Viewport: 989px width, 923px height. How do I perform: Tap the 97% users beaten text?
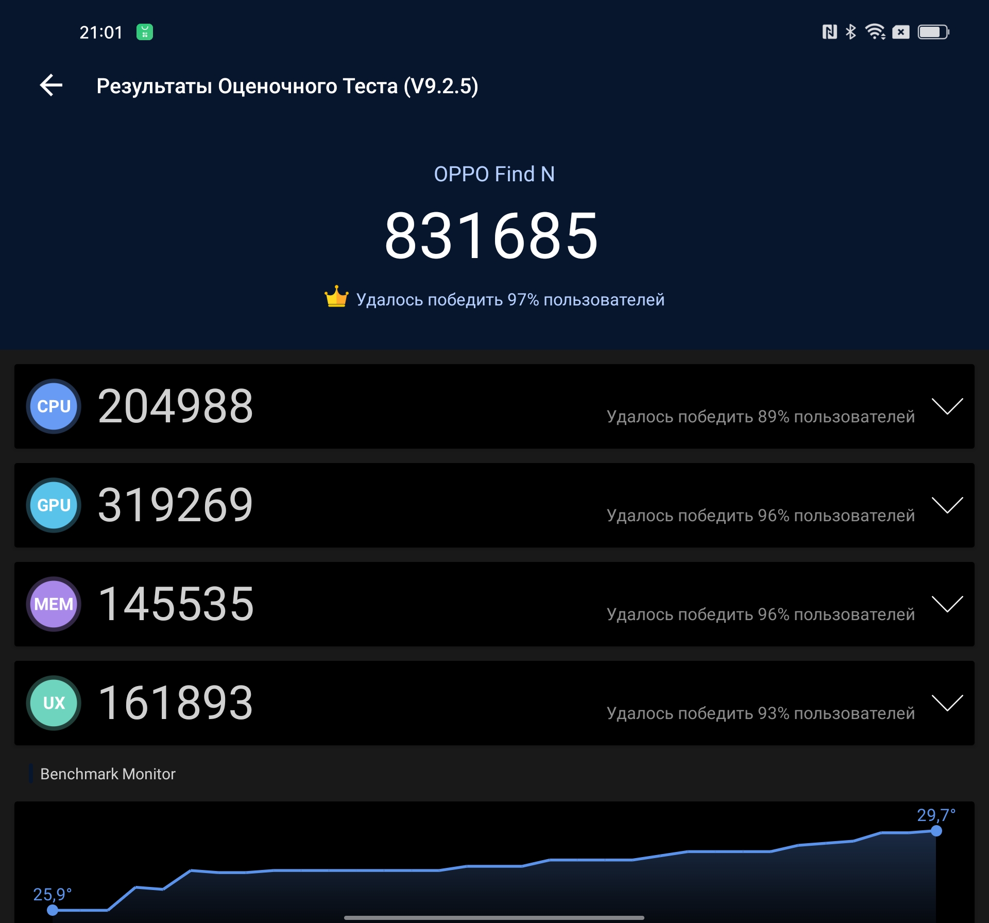(x=510, y=299)
